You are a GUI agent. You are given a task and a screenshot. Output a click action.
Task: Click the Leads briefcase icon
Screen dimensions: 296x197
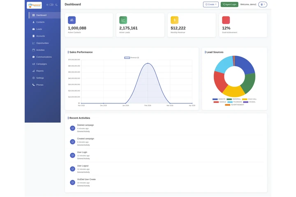pos(33,29)
